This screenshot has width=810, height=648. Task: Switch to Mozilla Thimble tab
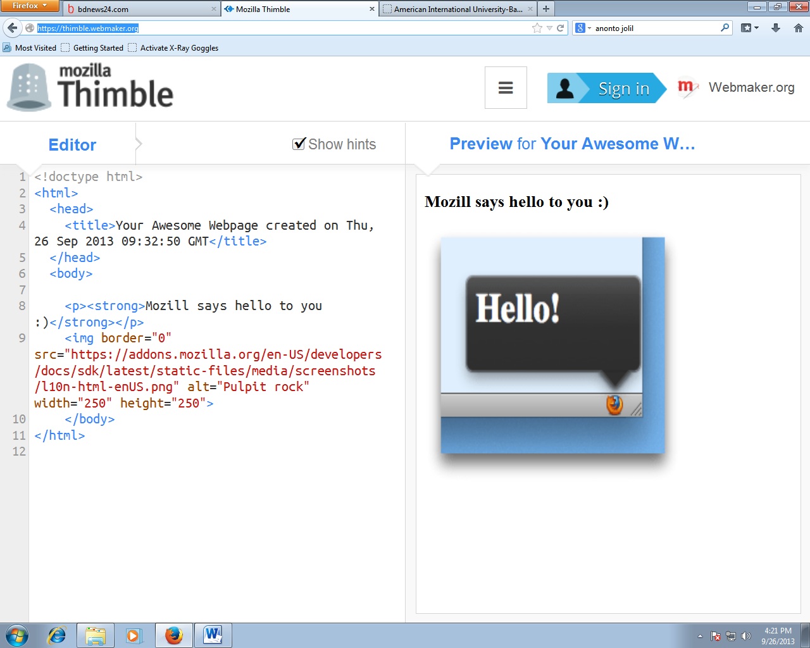(x=300, y=9)
